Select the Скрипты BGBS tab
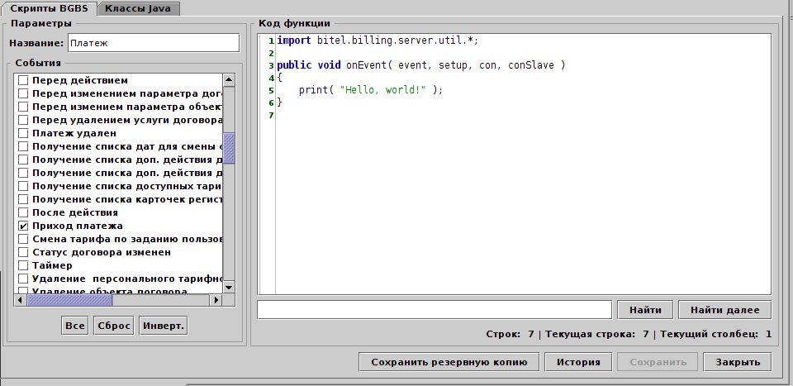The image size is (793, 386). click(49, 7)
